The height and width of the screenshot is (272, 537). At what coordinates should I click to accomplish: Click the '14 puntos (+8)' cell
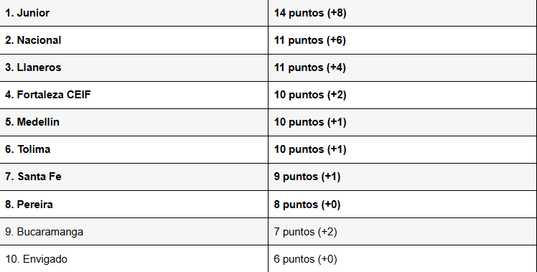click(x=403, y=13)
